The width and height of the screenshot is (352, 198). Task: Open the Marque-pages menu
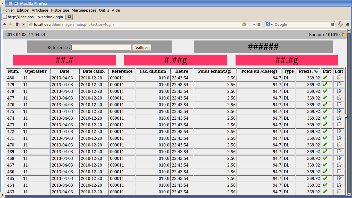(x=84, y=10)
